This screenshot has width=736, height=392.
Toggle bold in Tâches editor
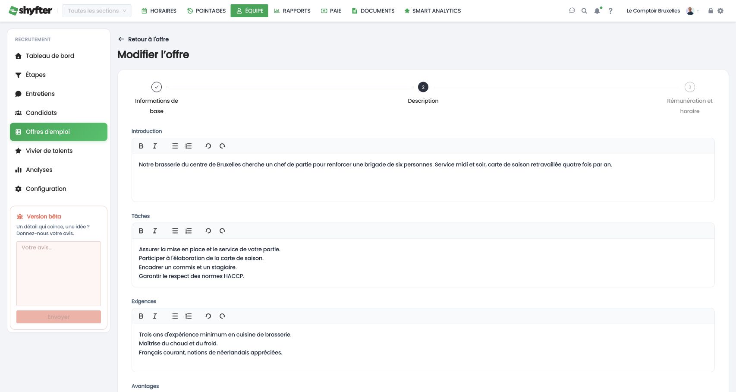click(x=141, y=231)
